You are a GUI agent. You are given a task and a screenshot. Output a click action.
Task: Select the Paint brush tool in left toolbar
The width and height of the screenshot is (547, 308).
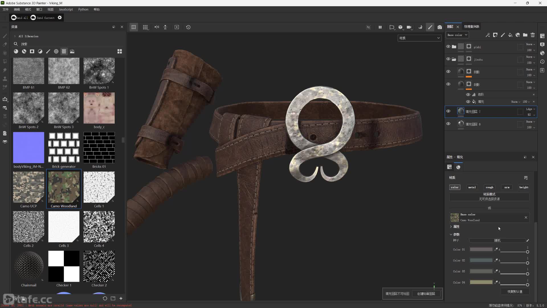coord(5,36)
